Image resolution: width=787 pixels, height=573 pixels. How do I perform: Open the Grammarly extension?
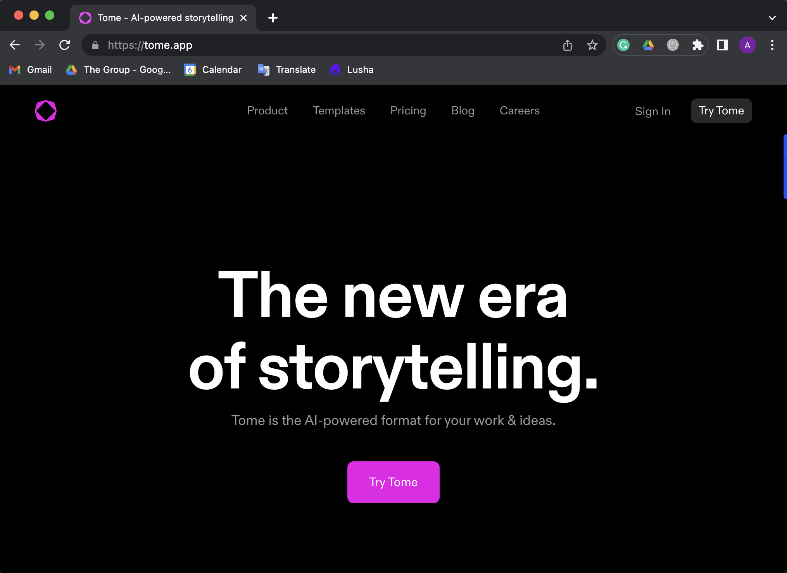623,45
